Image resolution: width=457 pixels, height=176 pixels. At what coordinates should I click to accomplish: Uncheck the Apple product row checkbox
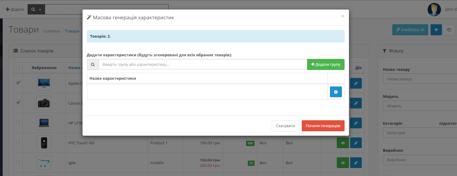point(18,83)
